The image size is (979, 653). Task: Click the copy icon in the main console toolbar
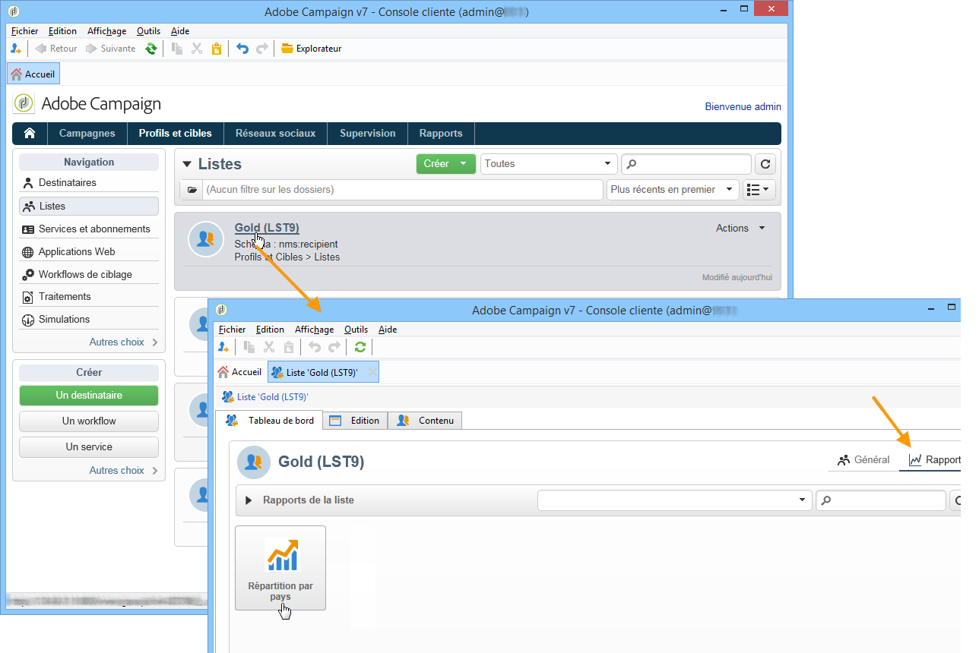(x=177, y=49)
